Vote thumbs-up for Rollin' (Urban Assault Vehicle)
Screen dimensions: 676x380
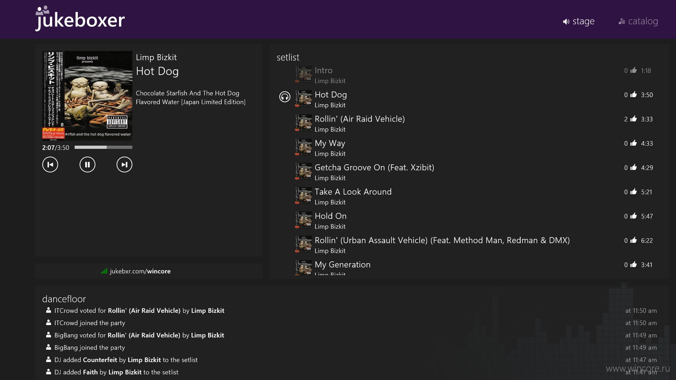click(633, 240)
